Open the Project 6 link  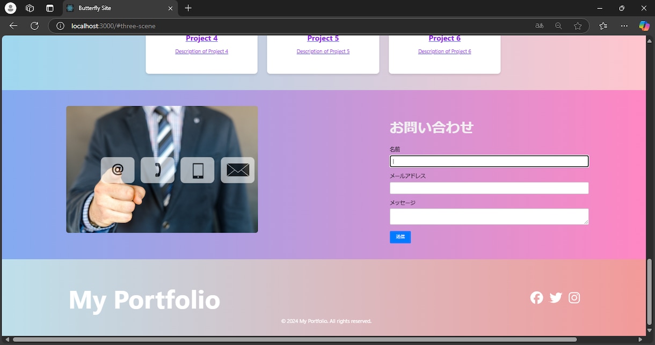tap(445, 39)
